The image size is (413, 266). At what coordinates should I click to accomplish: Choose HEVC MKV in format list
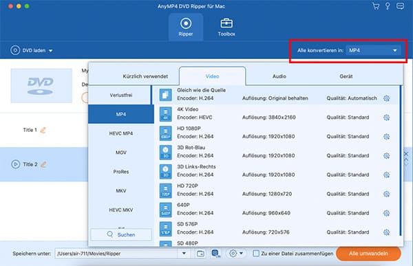tap(121, 210)
